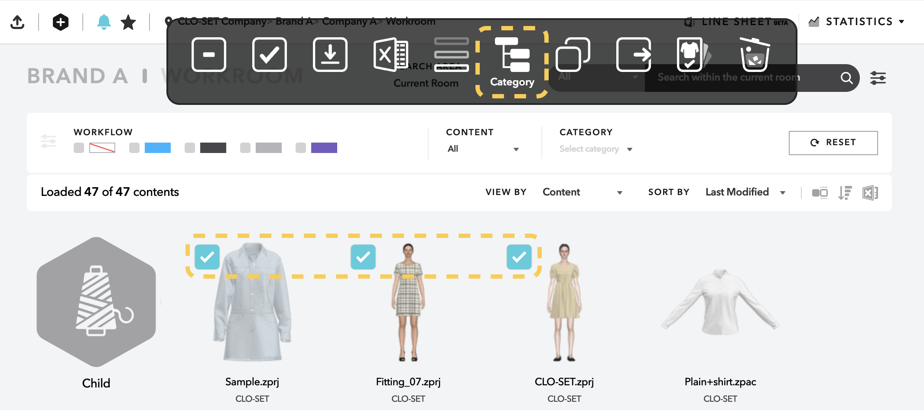Image resolution: width=924 pixels, height=410 pixels.
Task: Uncheck the Sample.zprj checkbox
Action: pyautogui.click(x=207, y=257)
